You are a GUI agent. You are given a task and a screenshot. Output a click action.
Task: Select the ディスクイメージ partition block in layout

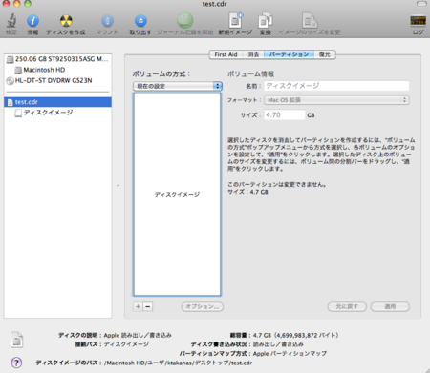pyautogui.click(x=177, y=195)
